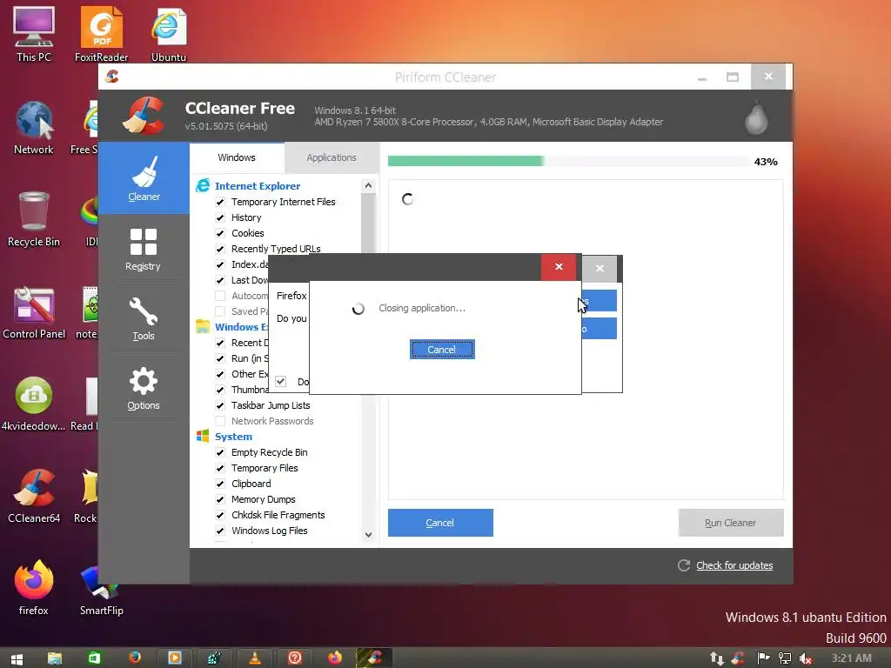The image size is (891, 668).
Task: Open the Cleaner section in sidebar
Action: 144,178
